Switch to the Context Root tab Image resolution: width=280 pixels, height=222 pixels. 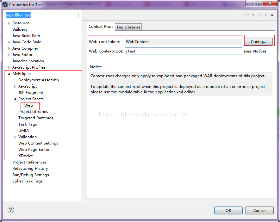(x=101, y=27)
